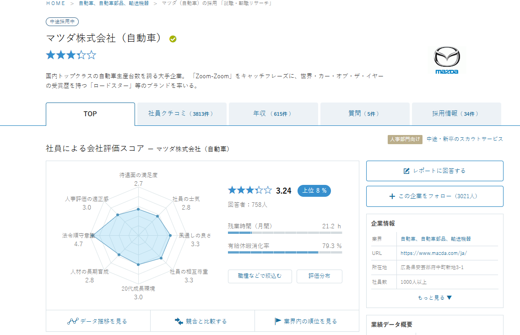Screen dimensions: 520x335
Task: Click 待遇面の満足度 label on chart
Action: (x=138, y=175)
